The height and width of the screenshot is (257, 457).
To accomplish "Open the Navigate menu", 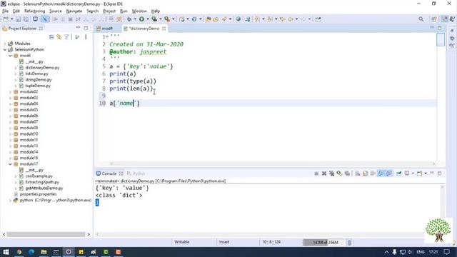I will click(74, 11).
